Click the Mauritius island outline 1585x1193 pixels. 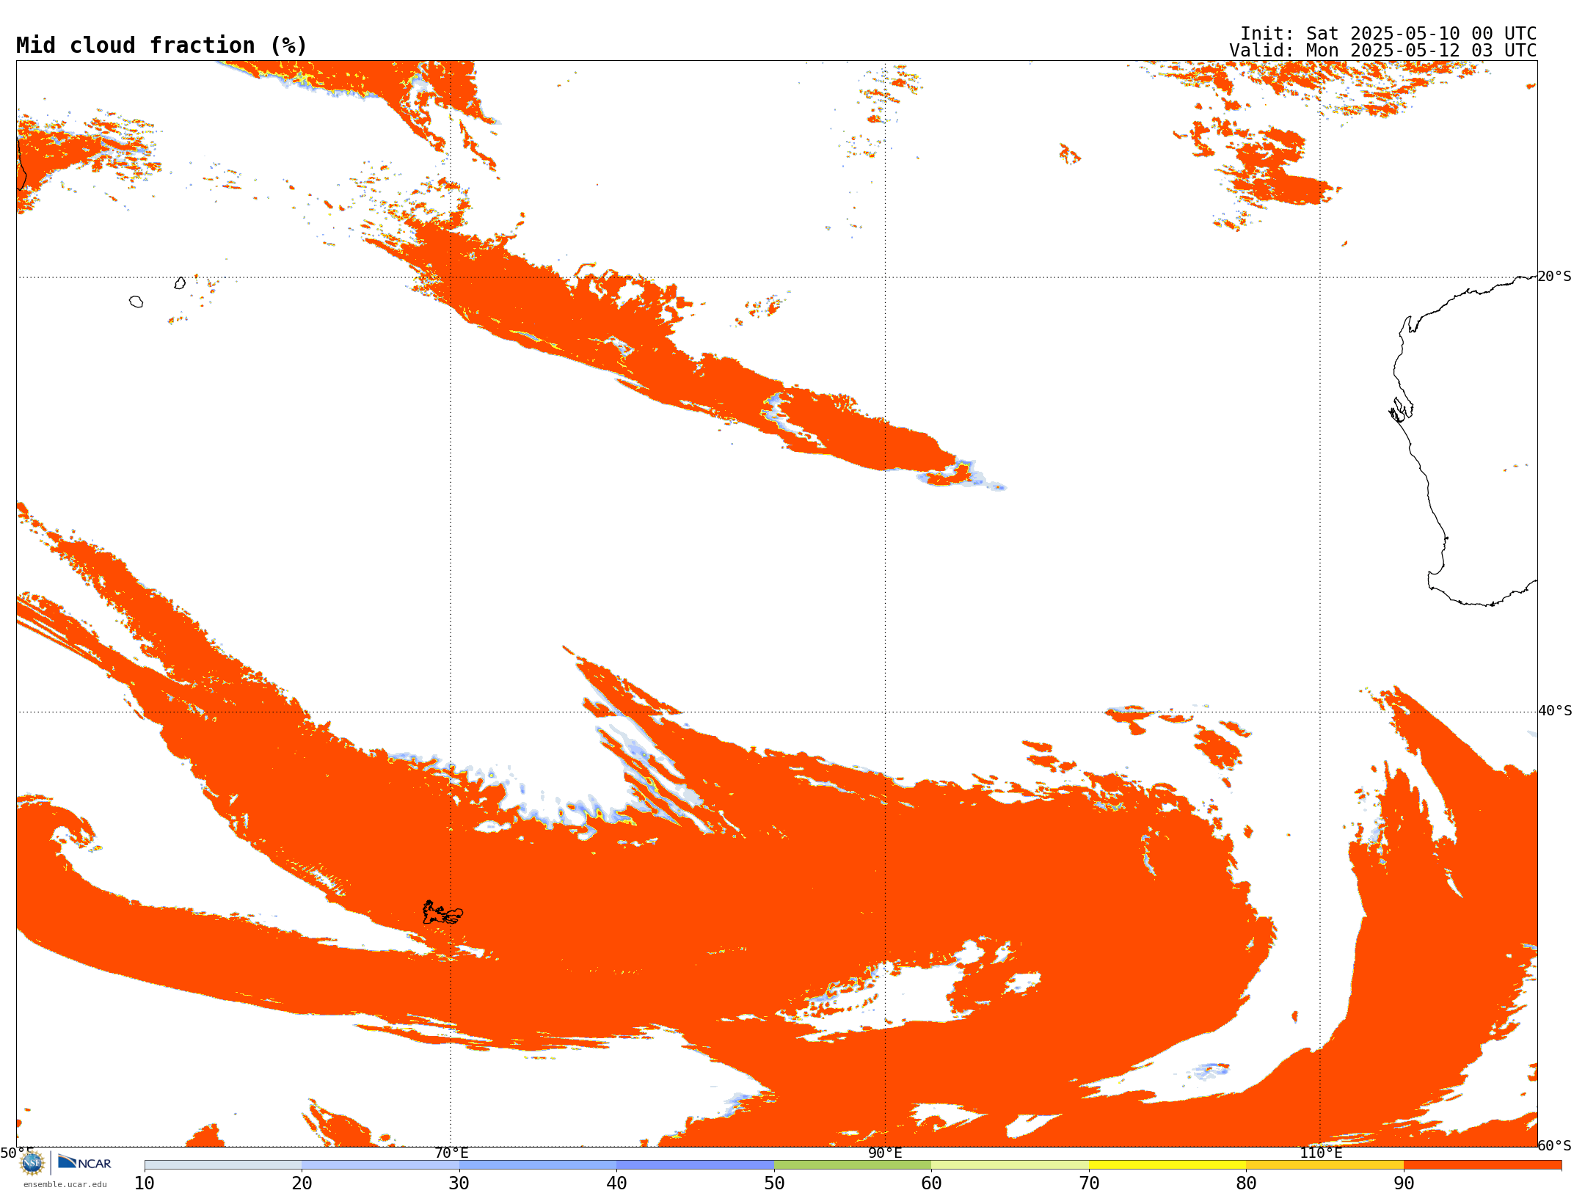point(180,283)
